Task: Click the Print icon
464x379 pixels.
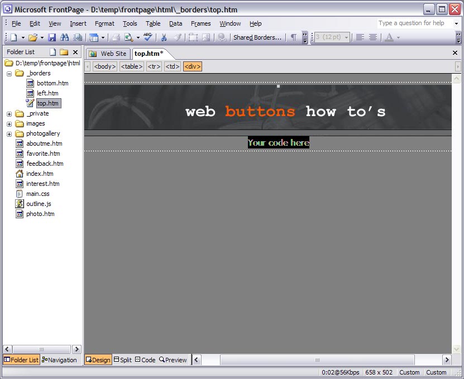Action: tap(116, 37)
